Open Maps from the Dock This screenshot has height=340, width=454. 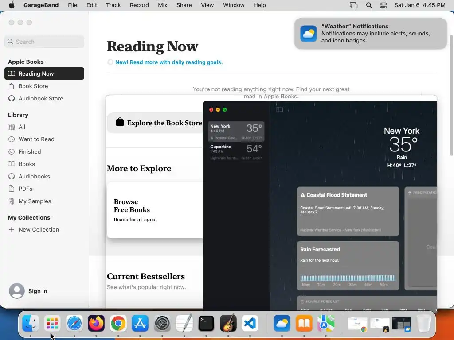tap(326, 323)
